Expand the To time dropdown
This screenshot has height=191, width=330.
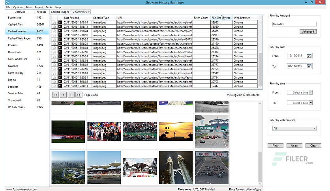tap(311, 103)
